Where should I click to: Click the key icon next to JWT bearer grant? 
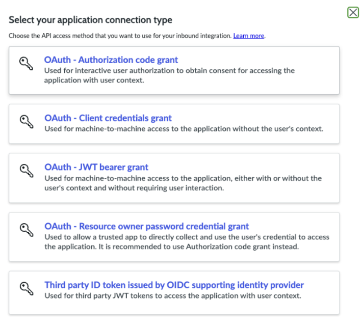point(27,171)
